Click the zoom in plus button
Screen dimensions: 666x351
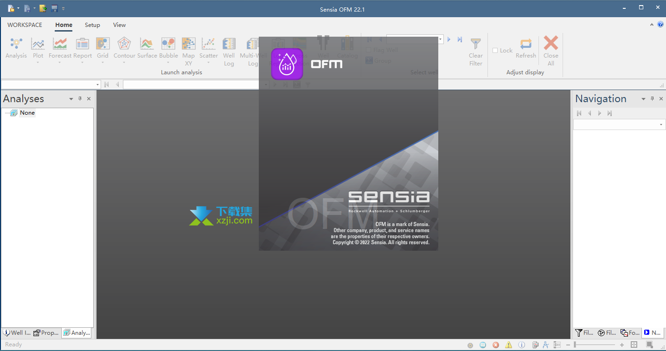click(x=622, y=345)
